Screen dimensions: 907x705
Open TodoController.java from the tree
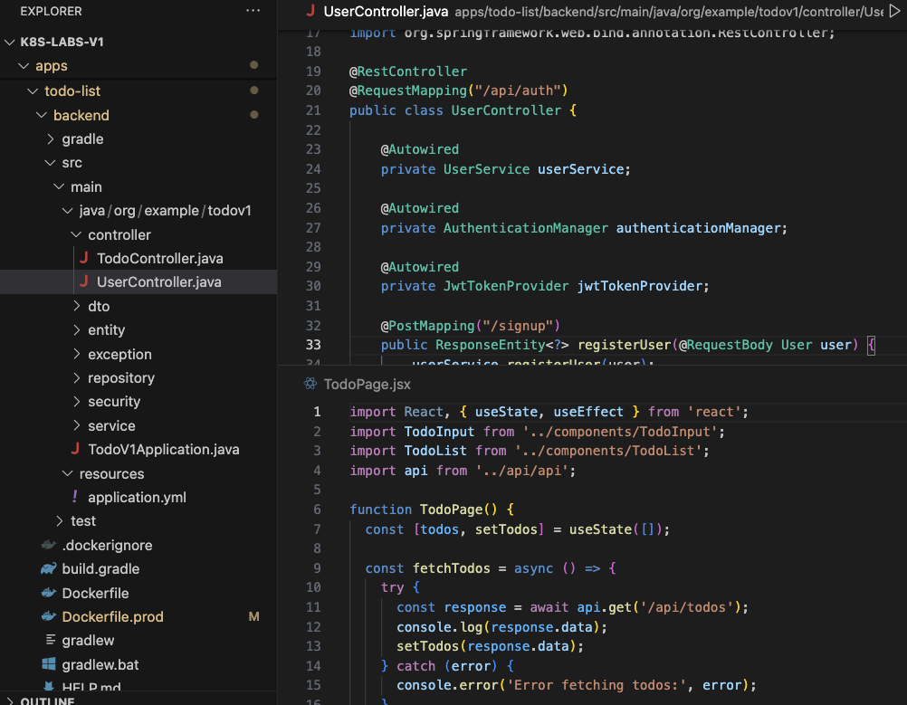(159, 258)
